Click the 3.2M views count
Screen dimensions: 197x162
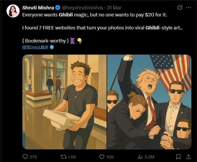coord(149,157)
